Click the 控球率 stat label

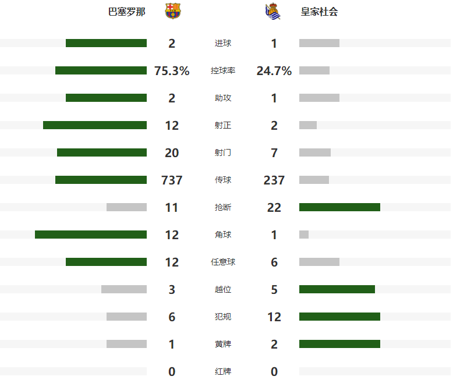(x=223, y=70)
